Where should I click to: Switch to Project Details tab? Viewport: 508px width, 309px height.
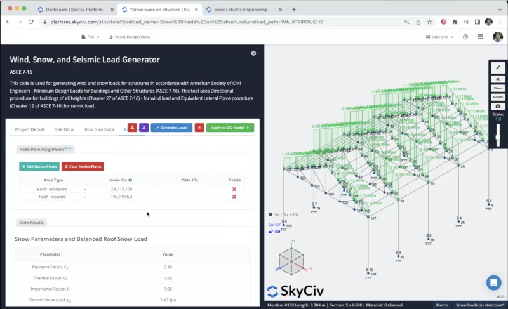[30, 129]
